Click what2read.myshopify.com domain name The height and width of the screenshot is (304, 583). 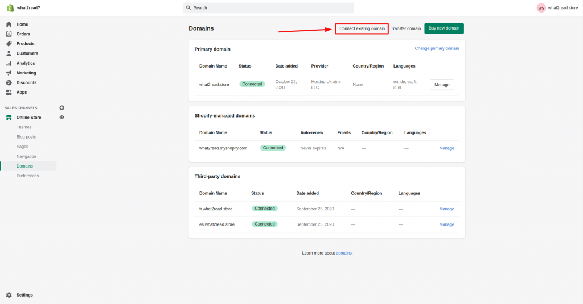click(x=223, y=148)
